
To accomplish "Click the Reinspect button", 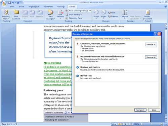I will (140, 110).
